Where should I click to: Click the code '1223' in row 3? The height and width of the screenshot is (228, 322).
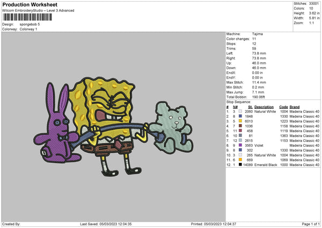point(284,121)
